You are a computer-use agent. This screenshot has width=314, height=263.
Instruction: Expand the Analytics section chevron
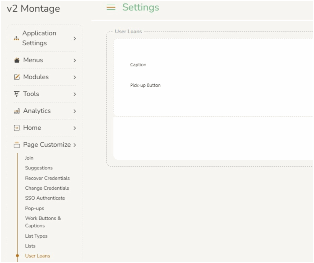coord(75,111)
